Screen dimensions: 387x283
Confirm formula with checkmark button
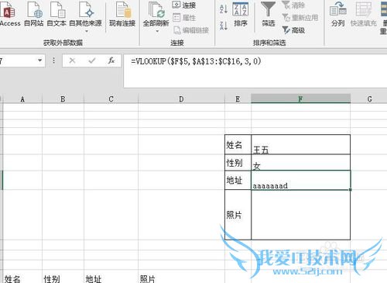[92, 60]
